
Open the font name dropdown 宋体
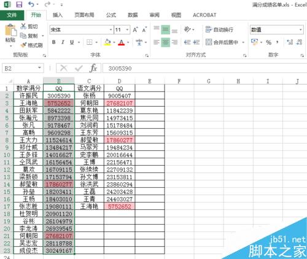pos(111,29)
